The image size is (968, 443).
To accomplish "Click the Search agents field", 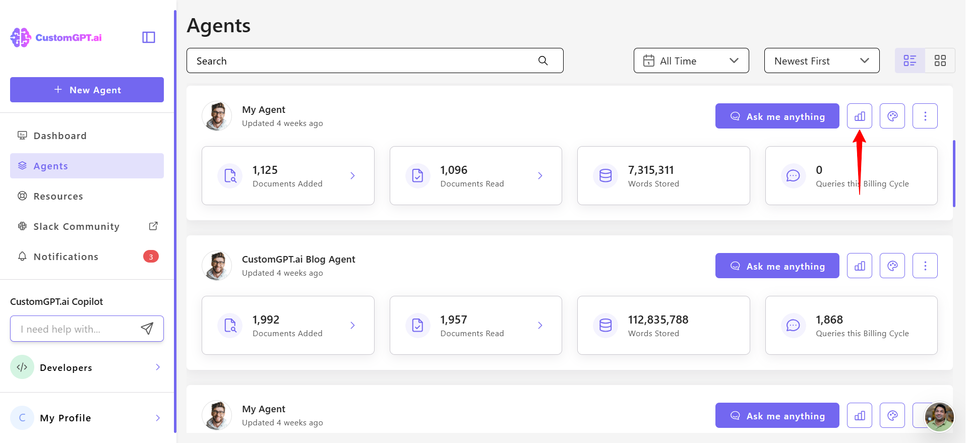I will tap(375, 60).
